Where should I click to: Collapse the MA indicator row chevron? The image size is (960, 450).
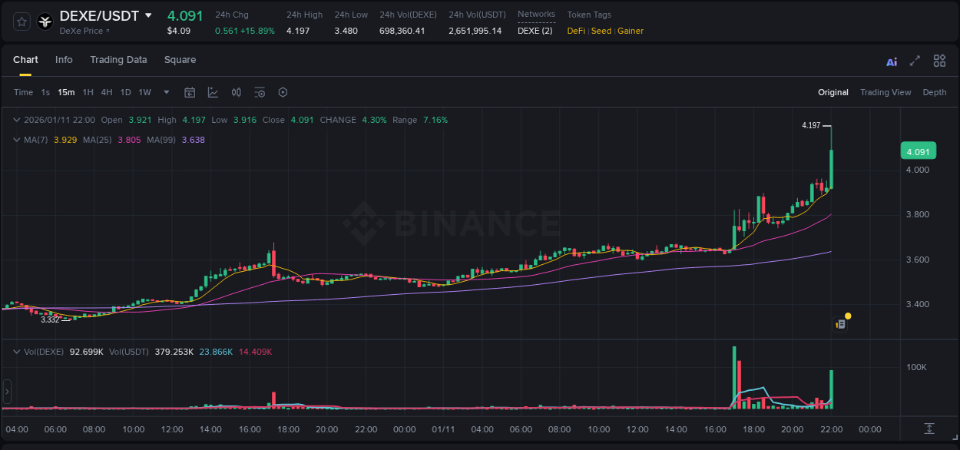click(x=17, y=140)
